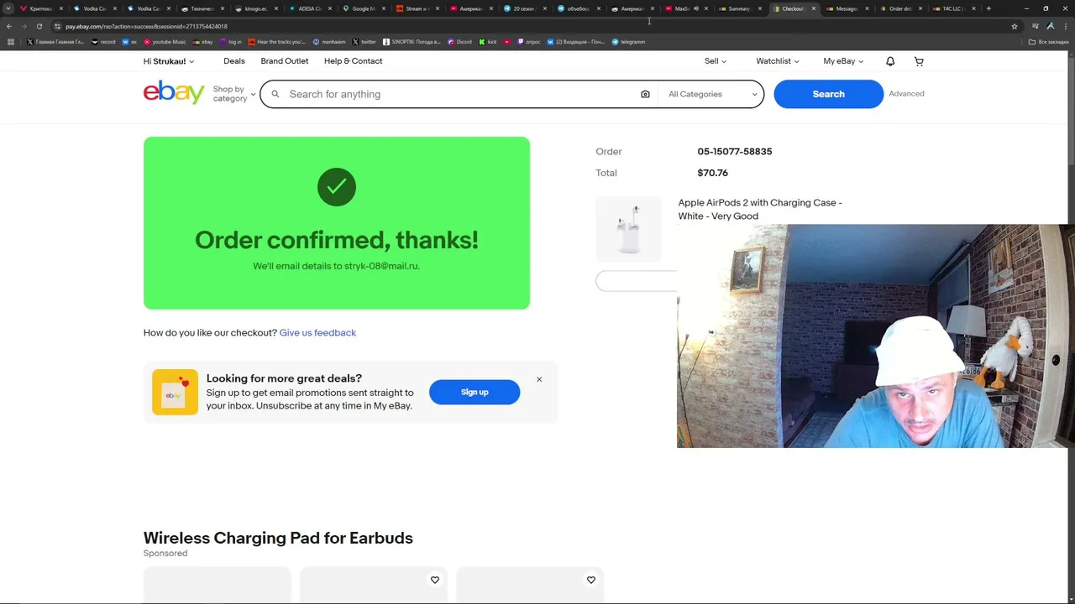Open Help & Contact
This screenshot has width=1075, height=604.
(x=354, y=61)
